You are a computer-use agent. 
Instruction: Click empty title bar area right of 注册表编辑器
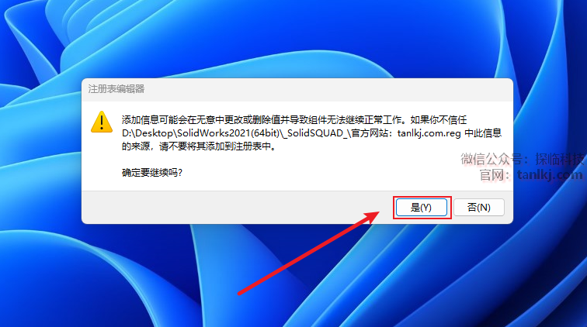(x=325, y=90)
